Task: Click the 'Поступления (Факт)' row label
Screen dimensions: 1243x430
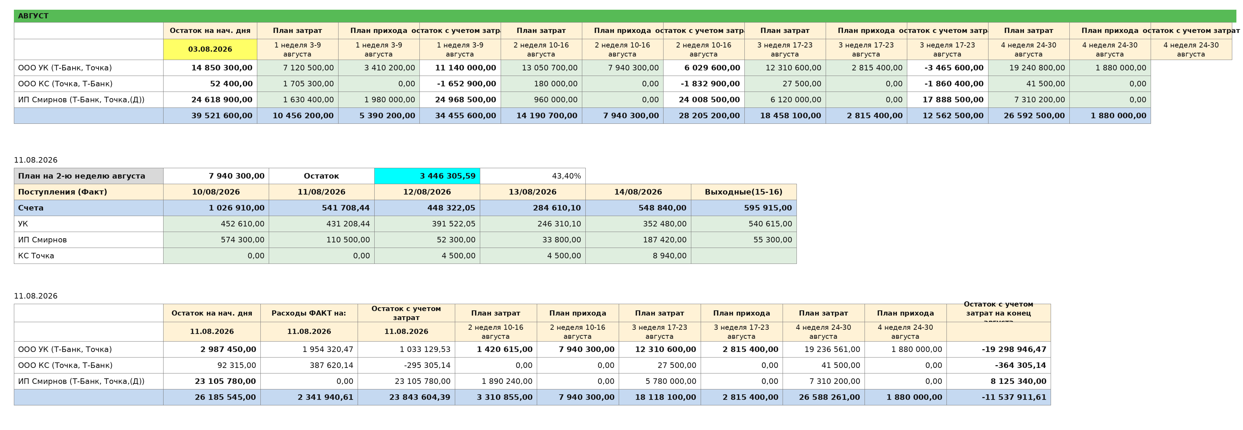Action: click(x=88, y=192)
